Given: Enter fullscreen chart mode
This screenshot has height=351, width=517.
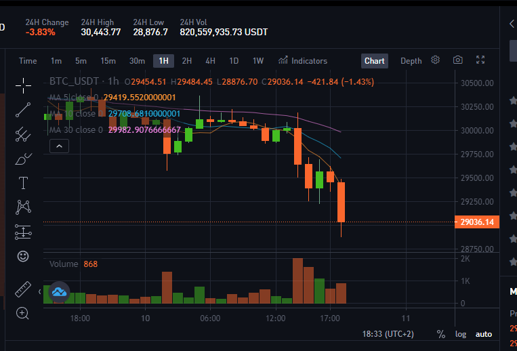Looking at the screenshot, I should point(480,60).
